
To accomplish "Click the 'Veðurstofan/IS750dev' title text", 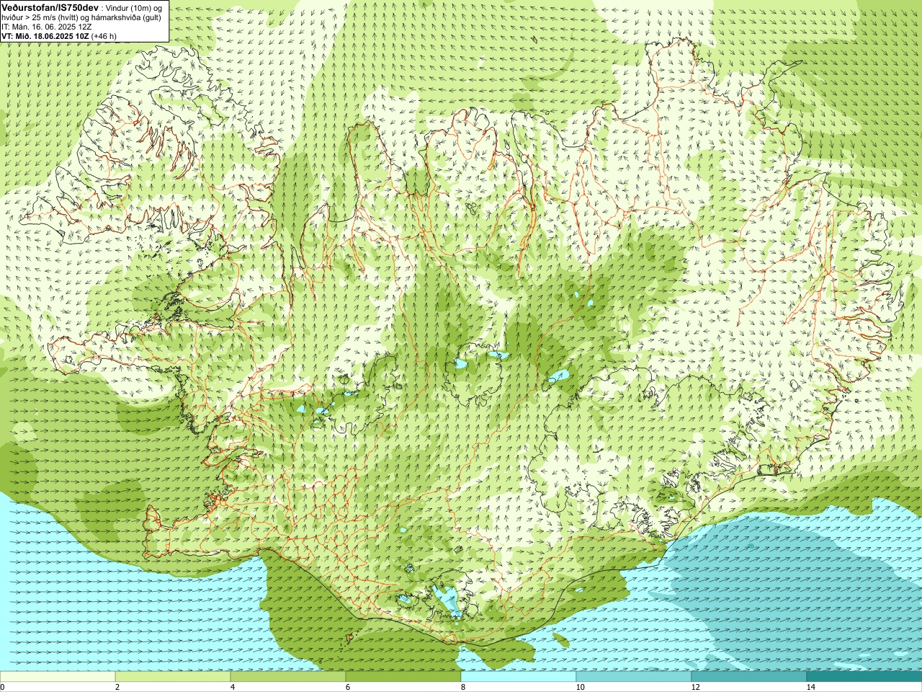I will 50,6.
